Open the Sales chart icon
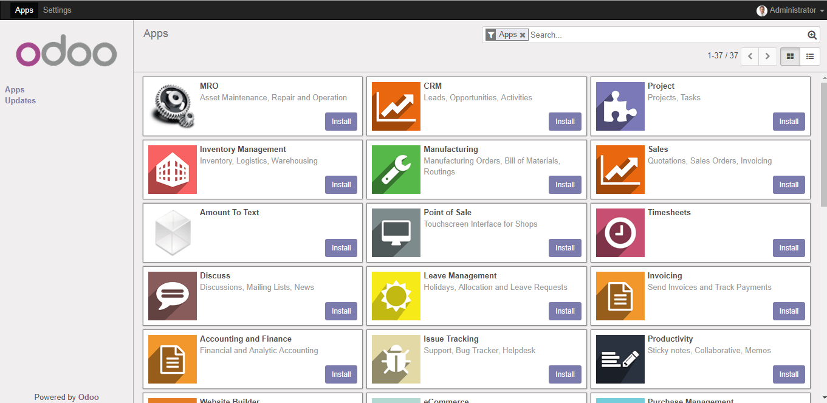The width and height of the screenshot is (827, 403). [620, 170]
